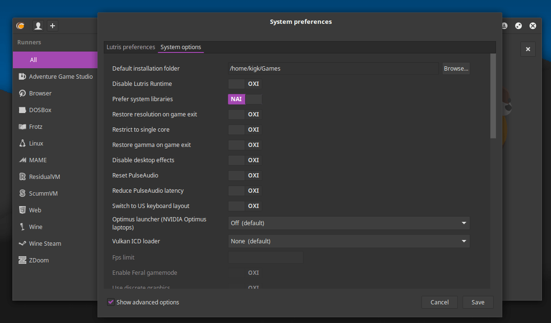
Task: Toggle Switch to US keyboard layout
Action: tap(245, 206)
